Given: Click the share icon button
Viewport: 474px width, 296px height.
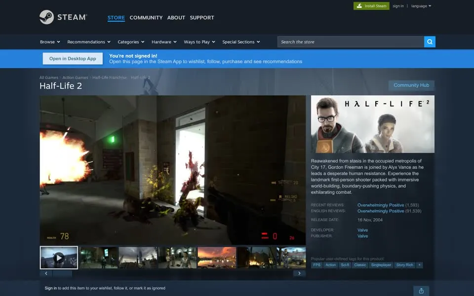Looking at the screenshot, I should point(421,291).
